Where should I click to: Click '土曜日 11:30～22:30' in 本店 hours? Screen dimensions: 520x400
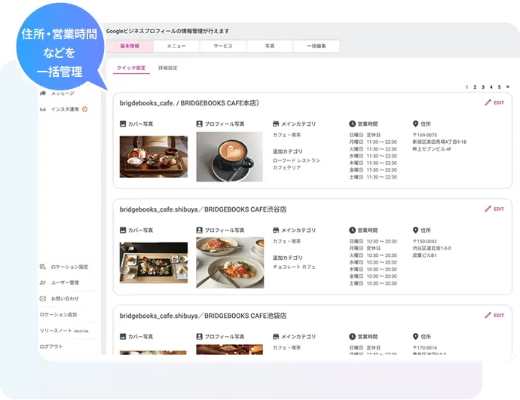coord(373,177)
